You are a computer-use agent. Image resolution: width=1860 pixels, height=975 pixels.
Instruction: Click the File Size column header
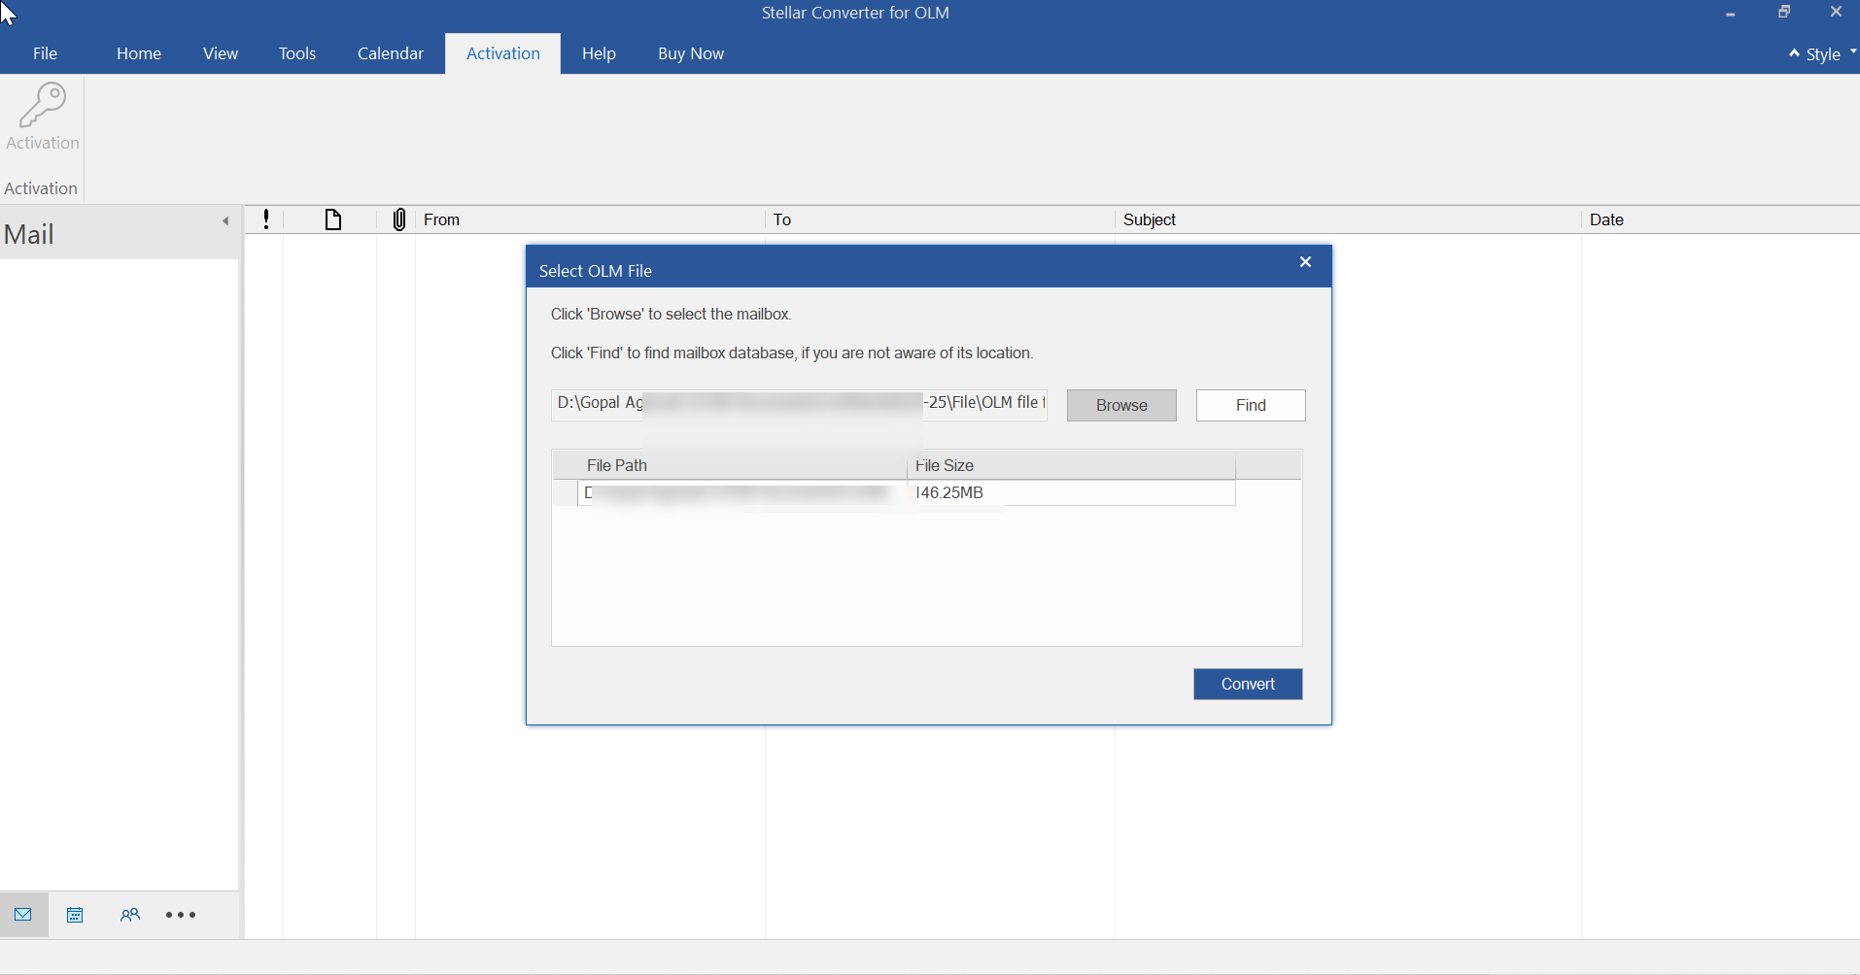tap(1071, 465)
